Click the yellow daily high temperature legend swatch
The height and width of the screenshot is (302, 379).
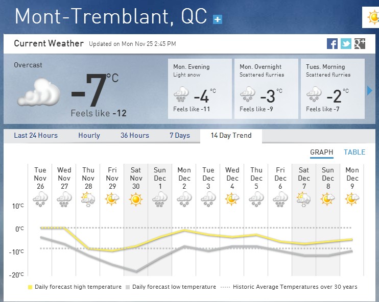point(30,287)
